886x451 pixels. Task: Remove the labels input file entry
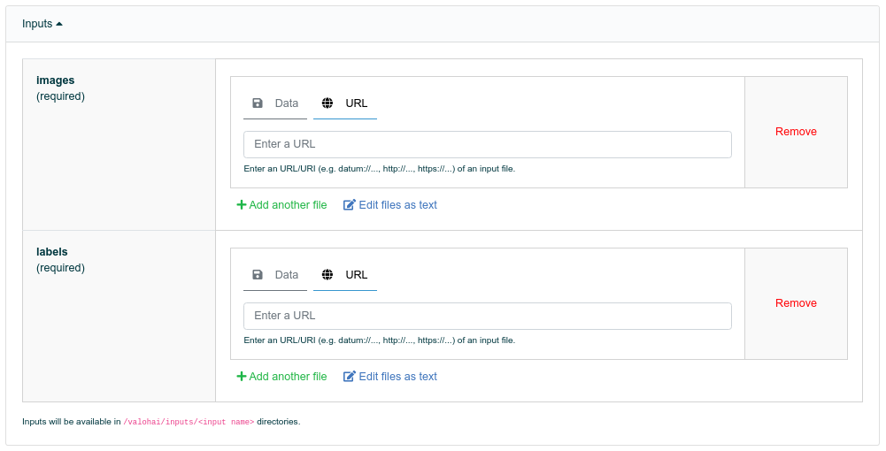point(796,303)
